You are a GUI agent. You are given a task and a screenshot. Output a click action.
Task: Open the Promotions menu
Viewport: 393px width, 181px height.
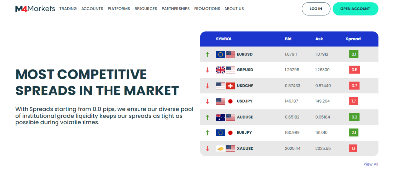[x=207, y=9]
